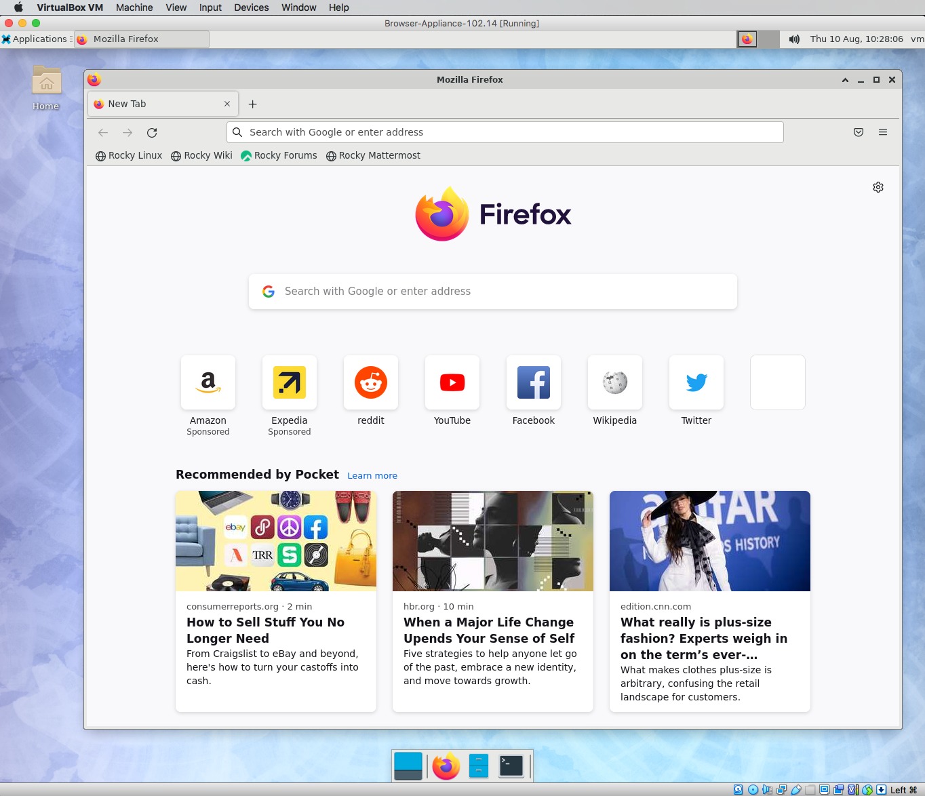This screenshot has height=796, width=925.
Task: Open the Expedia sponsored shortcut
Action: [290, 382]
